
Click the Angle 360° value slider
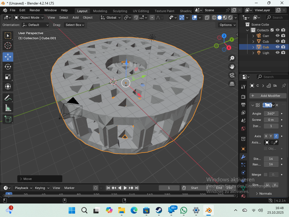point(271,114)
